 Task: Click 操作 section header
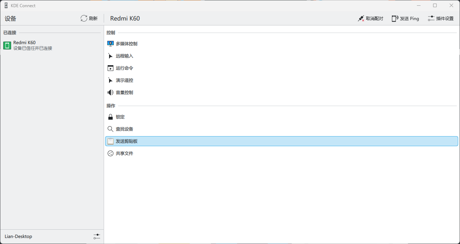click(111, 106)
